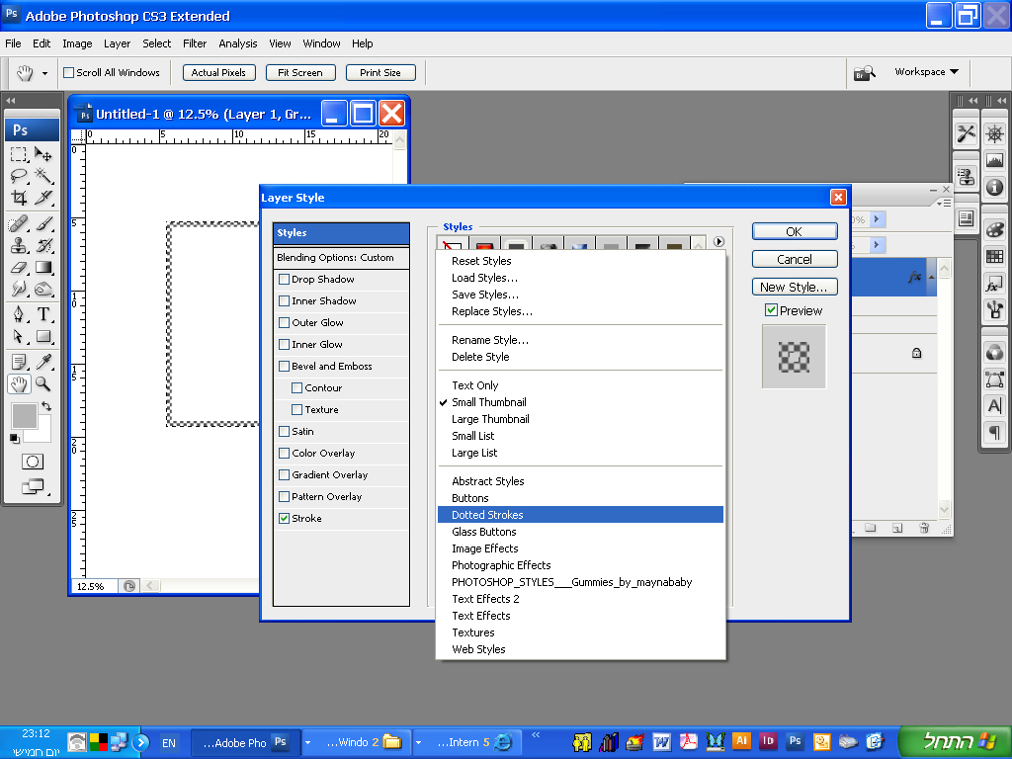Screen dimensions: 1012x759
Task: Click the New Style button
Action: (795, 287)
